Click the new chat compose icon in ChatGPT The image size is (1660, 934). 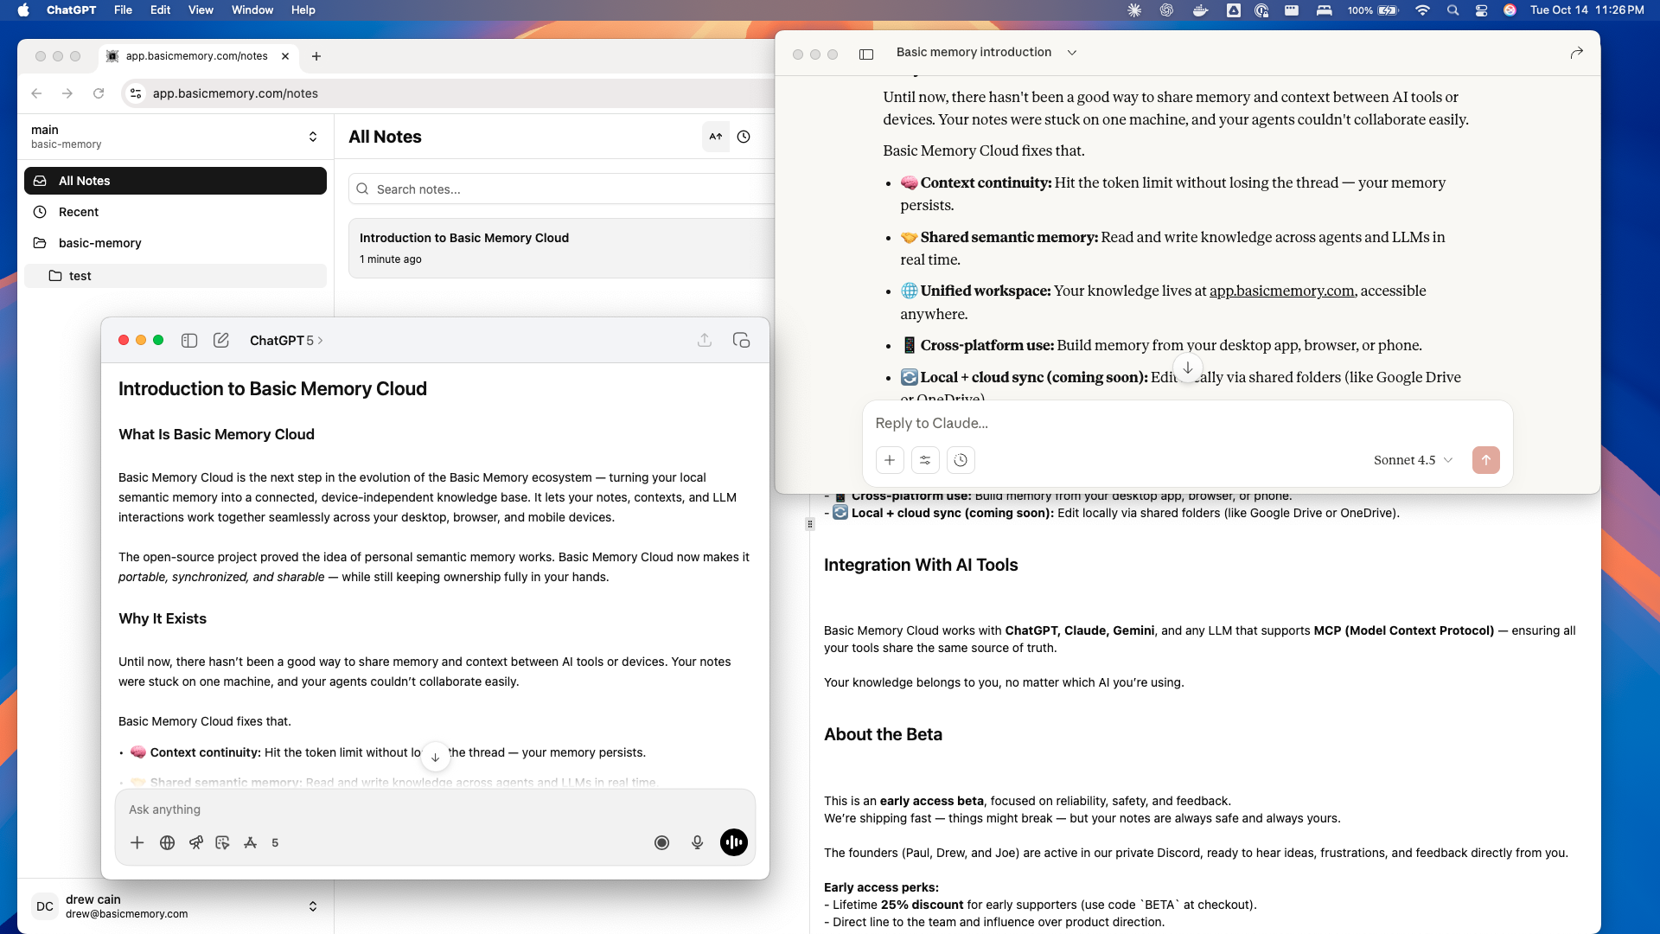pos(221,340)
